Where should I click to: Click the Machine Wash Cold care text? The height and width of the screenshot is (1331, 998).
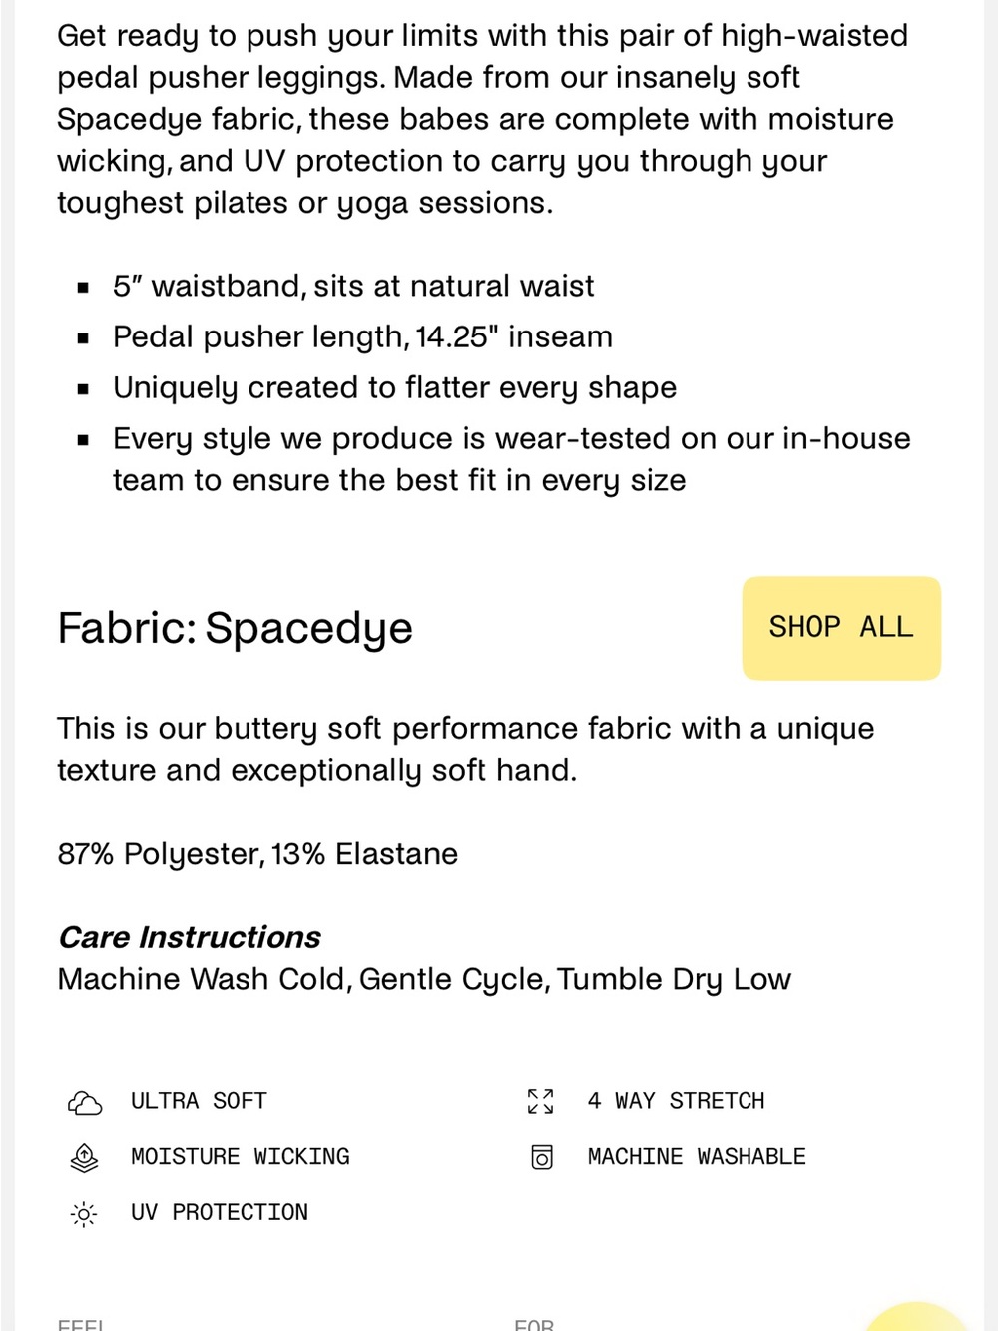pos(424,979)
